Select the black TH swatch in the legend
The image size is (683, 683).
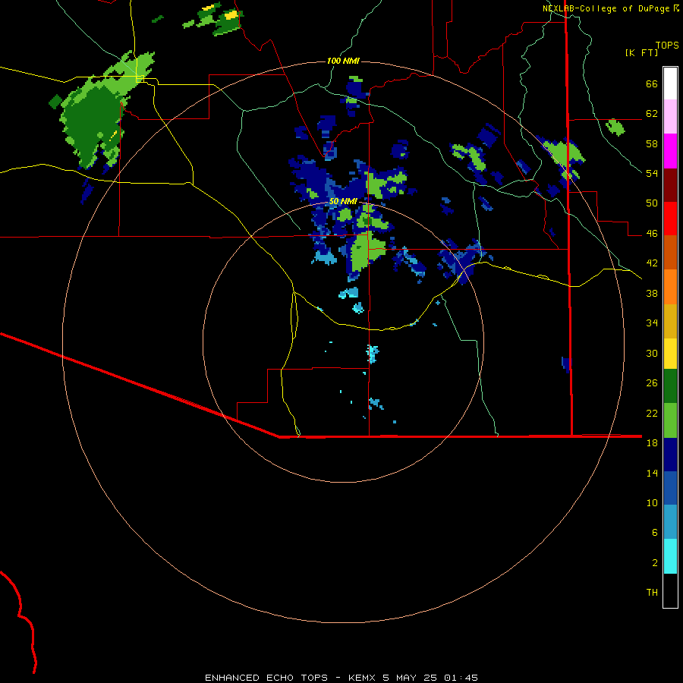(670, 590)
